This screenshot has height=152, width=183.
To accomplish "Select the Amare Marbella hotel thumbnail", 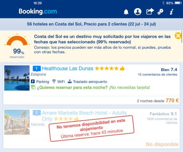I will coord(17,122).
